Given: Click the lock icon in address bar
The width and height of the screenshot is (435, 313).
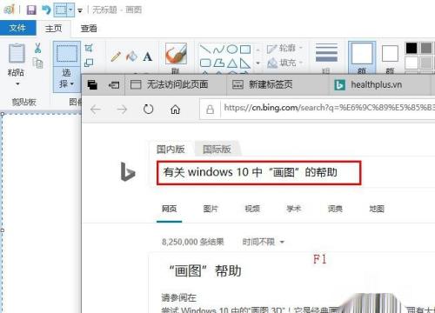Looking at the screenshot, I should click(210, 110).
